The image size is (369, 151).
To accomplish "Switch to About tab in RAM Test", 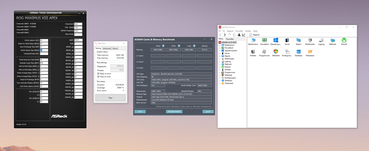I will [x=115, y=48].
